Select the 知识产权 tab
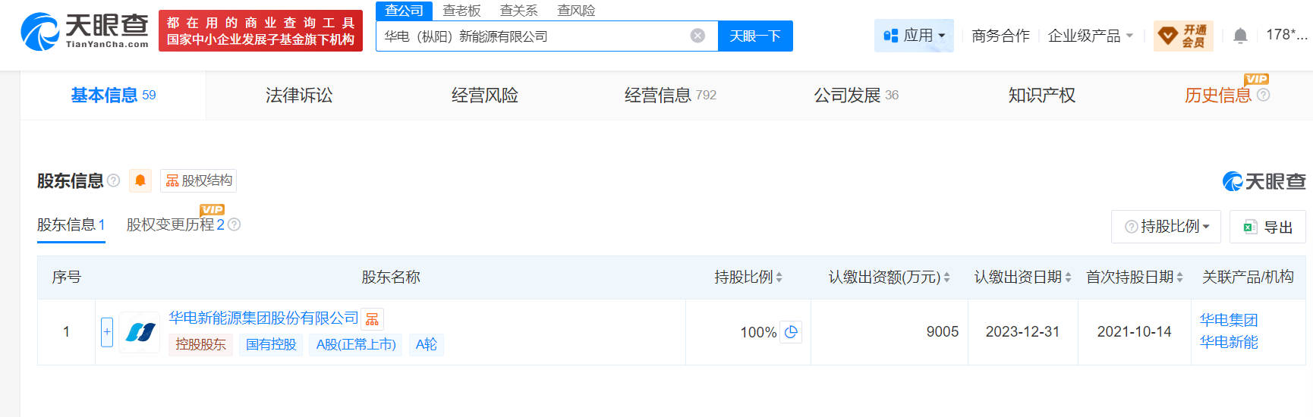 [1041, 95]
